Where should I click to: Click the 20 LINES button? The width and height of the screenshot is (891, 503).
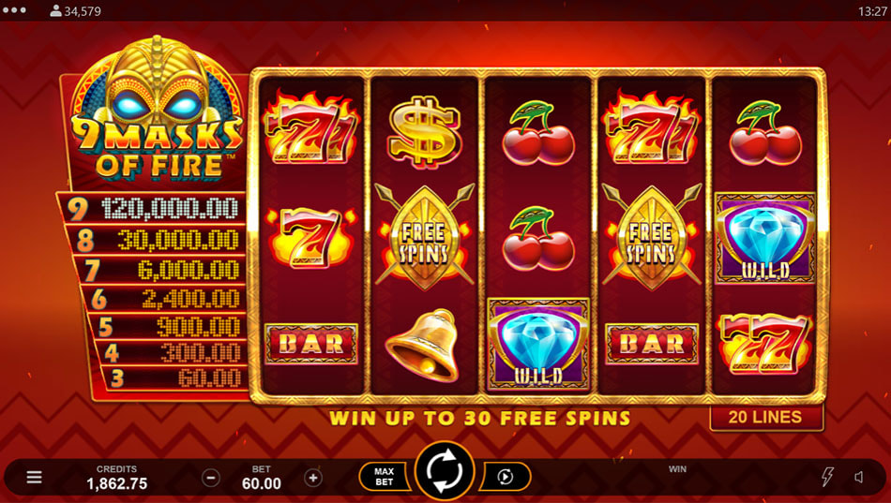[765, 417]
